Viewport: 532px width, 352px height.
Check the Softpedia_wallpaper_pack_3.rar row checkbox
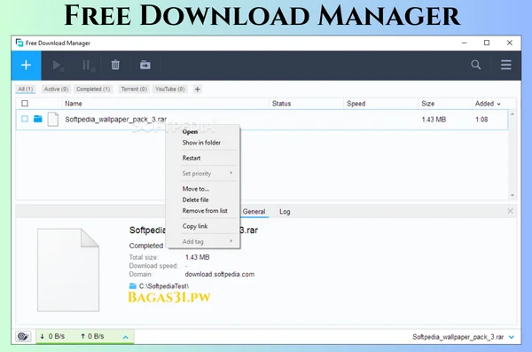[x=25, y=119]
